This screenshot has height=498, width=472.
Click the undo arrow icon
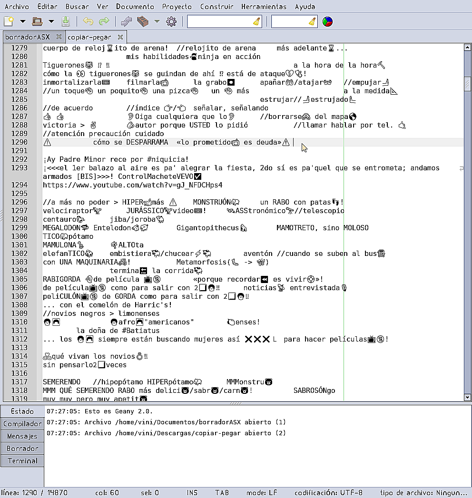88,21
